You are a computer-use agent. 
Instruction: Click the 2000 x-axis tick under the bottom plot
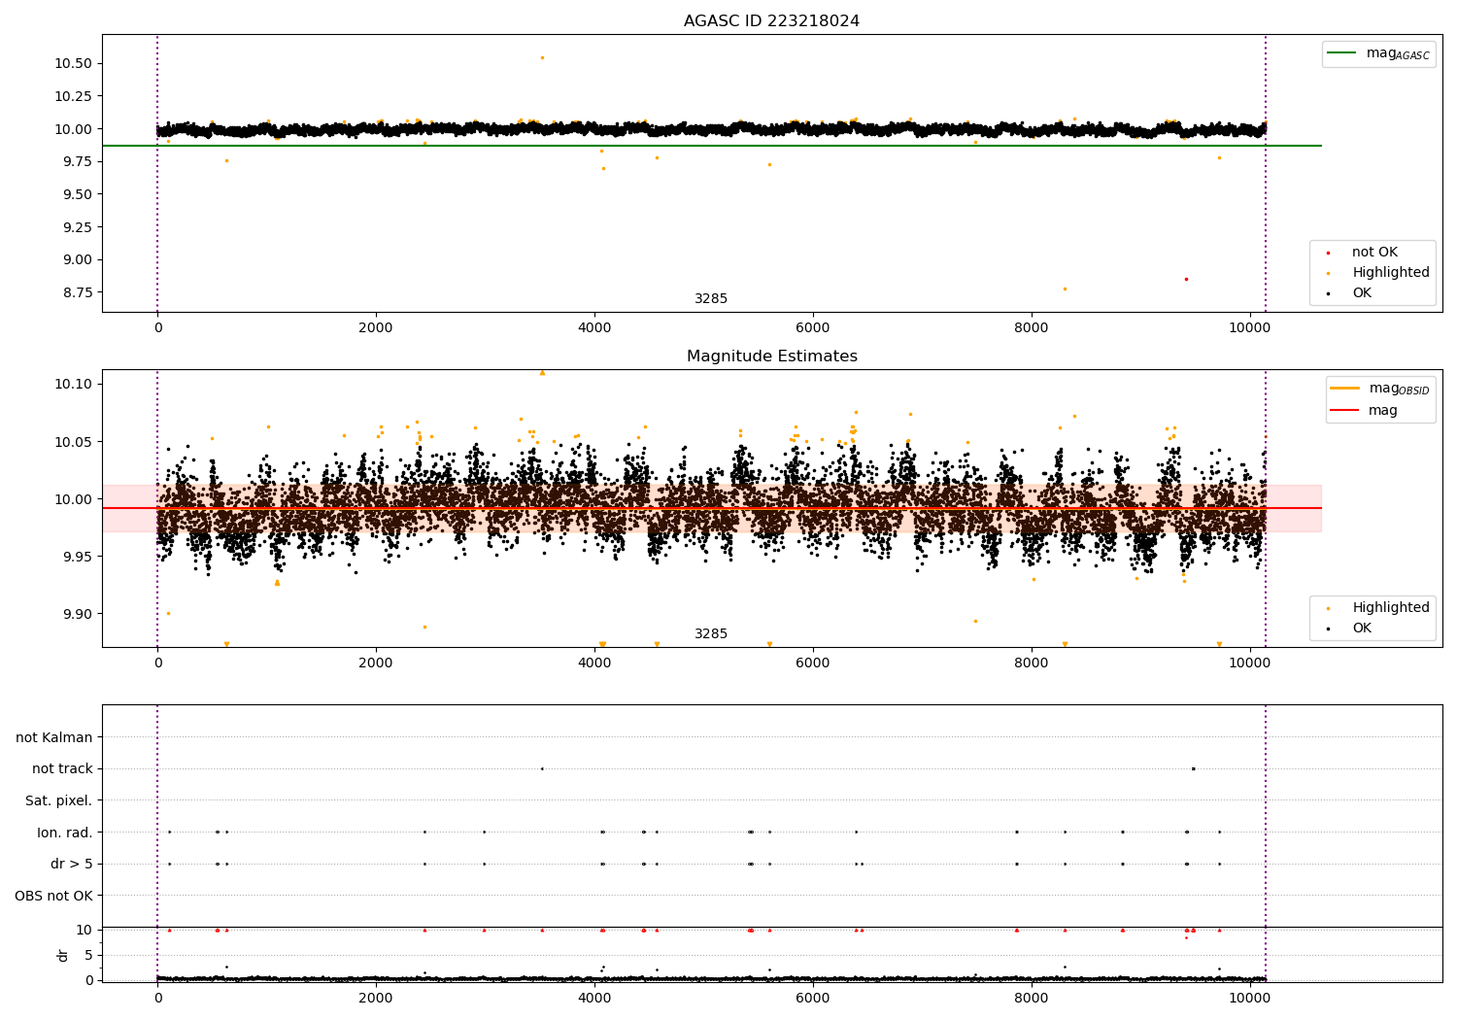click(376, 998)
